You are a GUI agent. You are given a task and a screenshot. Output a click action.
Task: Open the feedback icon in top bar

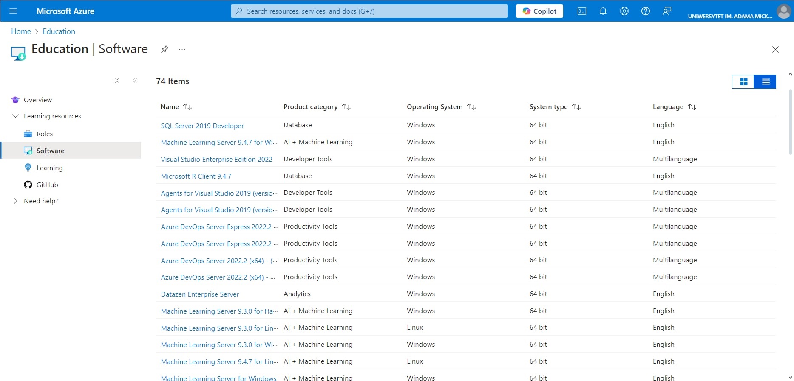pyautogui.click(x=667, y=11)
